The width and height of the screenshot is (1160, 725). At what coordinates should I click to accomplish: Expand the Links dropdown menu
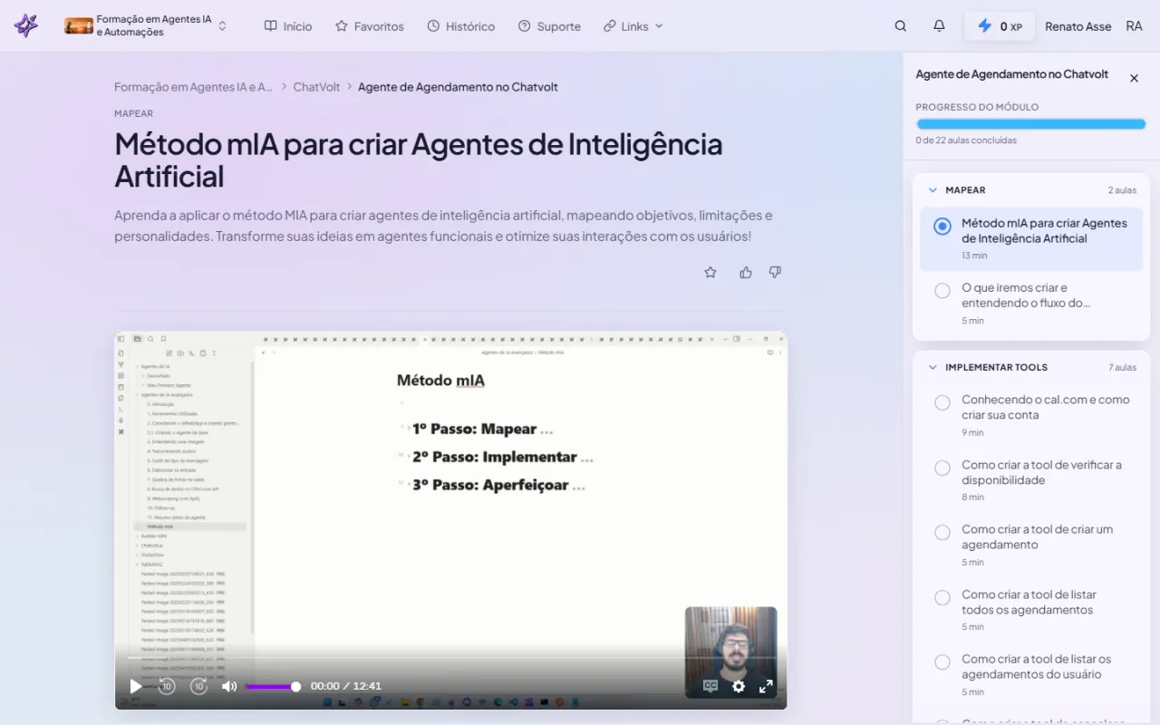tap(633, 26)
